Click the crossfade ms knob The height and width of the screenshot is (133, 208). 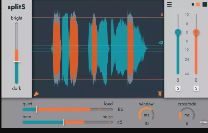[187, 115]
